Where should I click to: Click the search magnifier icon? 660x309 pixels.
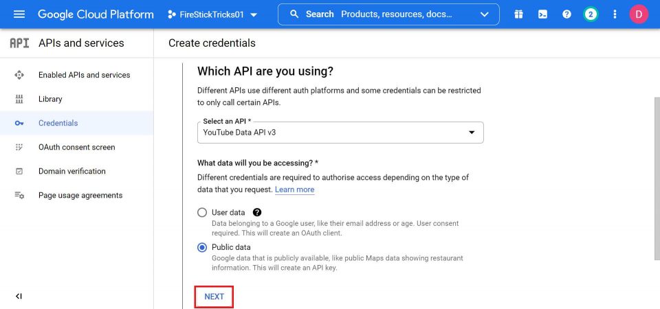(295, 14)
